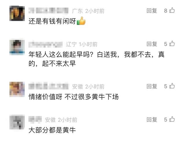This screenshot has width=185, height=143.
Task: Open third commenter's blurred username from Anhui
Action: pyautogui.click(x=48, y=86)
